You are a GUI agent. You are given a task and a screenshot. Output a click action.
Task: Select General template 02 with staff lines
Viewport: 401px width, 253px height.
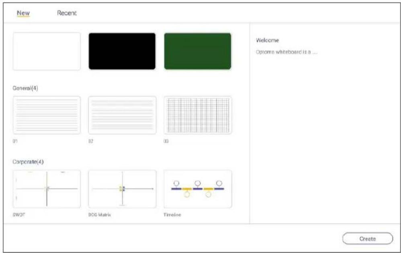122,115
